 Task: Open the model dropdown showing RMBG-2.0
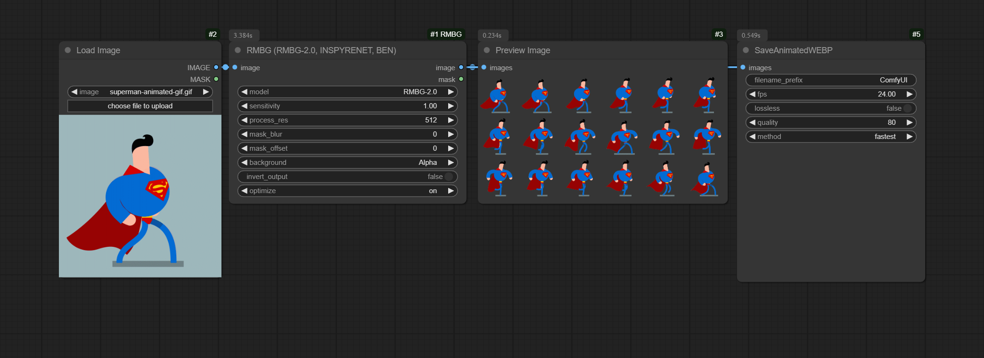[x=347, y=92]
